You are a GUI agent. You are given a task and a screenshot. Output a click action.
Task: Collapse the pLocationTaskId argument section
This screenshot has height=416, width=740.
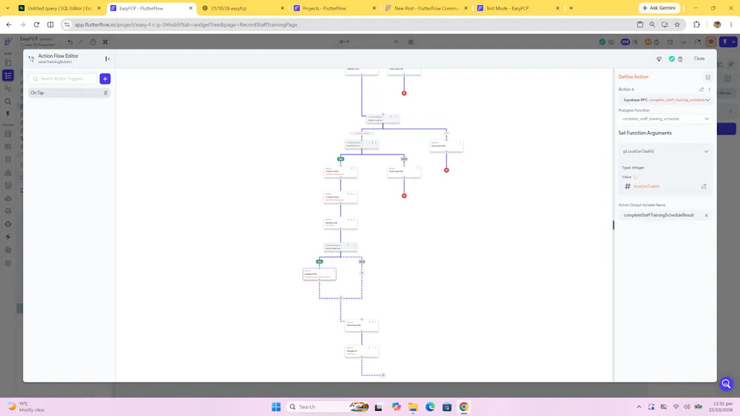click(x=706, y=151)
